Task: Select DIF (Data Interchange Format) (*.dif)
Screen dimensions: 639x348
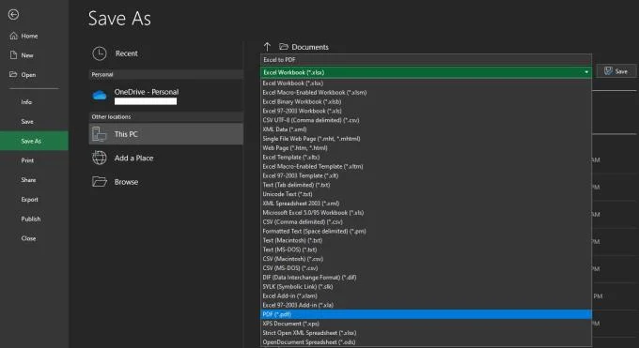Action: pyautogui.click(x=426, y=277)
